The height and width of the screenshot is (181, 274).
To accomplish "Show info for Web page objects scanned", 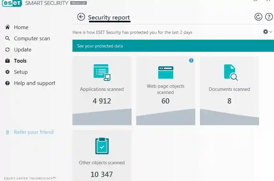I will [x=192, y=60].
